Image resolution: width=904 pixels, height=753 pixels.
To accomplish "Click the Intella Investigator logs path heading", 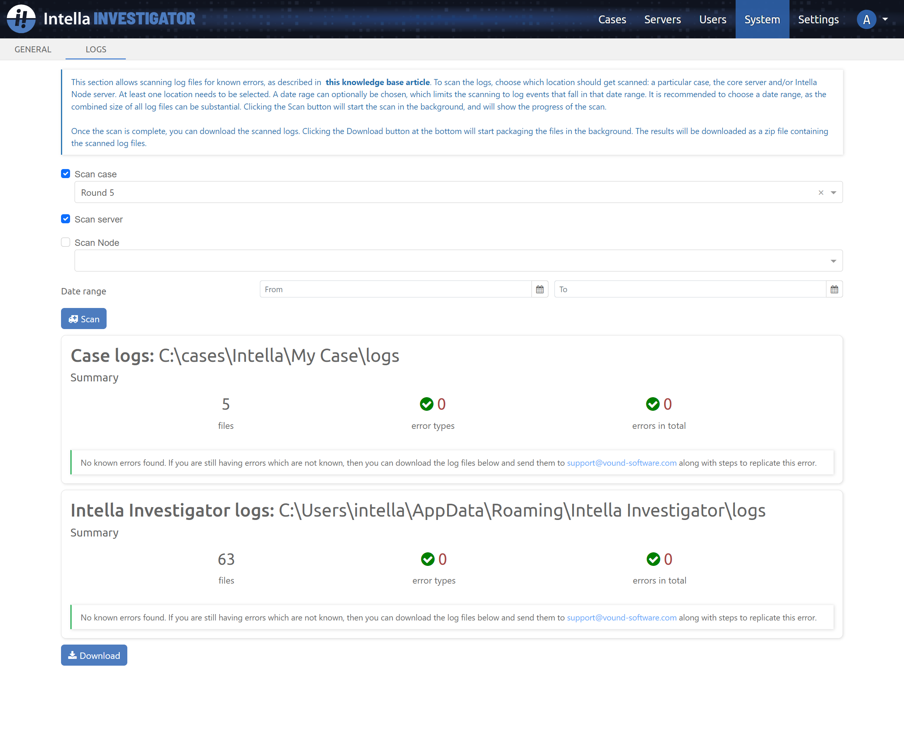I will pos(418,511).
